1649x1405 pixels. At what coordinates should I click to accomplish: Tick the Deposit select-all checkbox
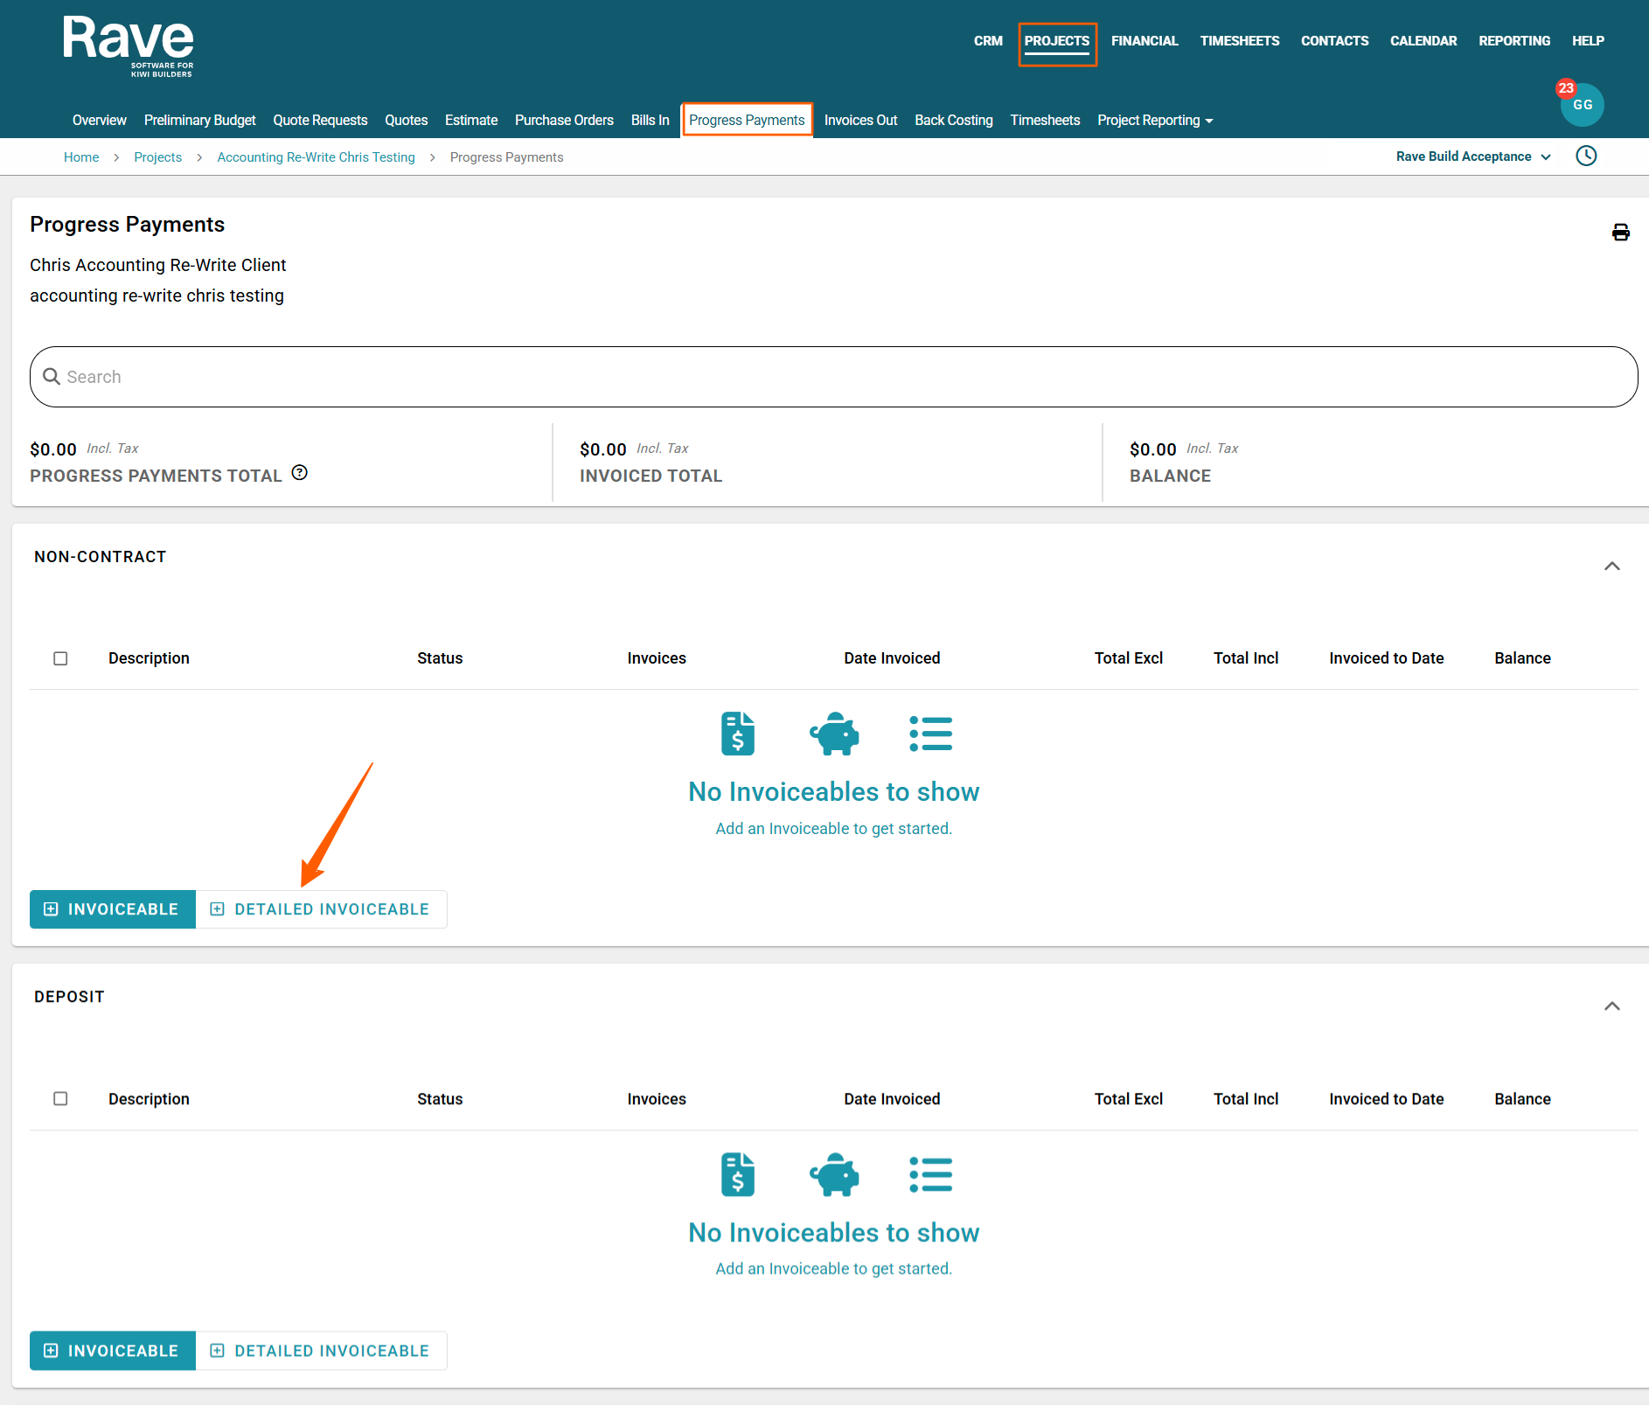point(60,1099)
